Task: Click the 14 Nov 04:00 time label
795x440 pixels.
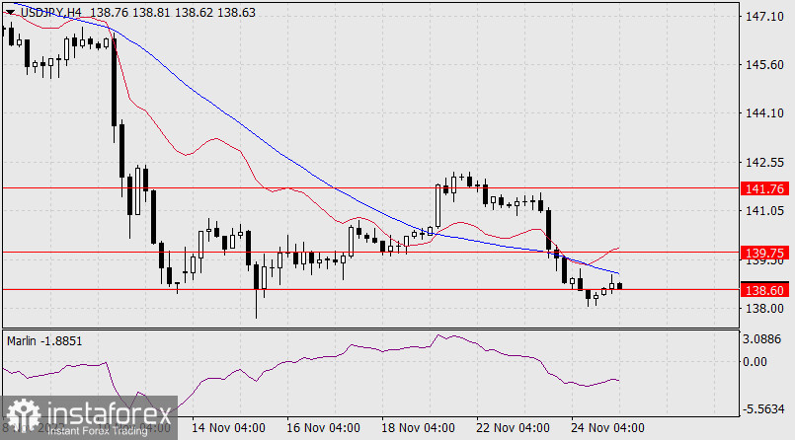Action: pos(228,428)
